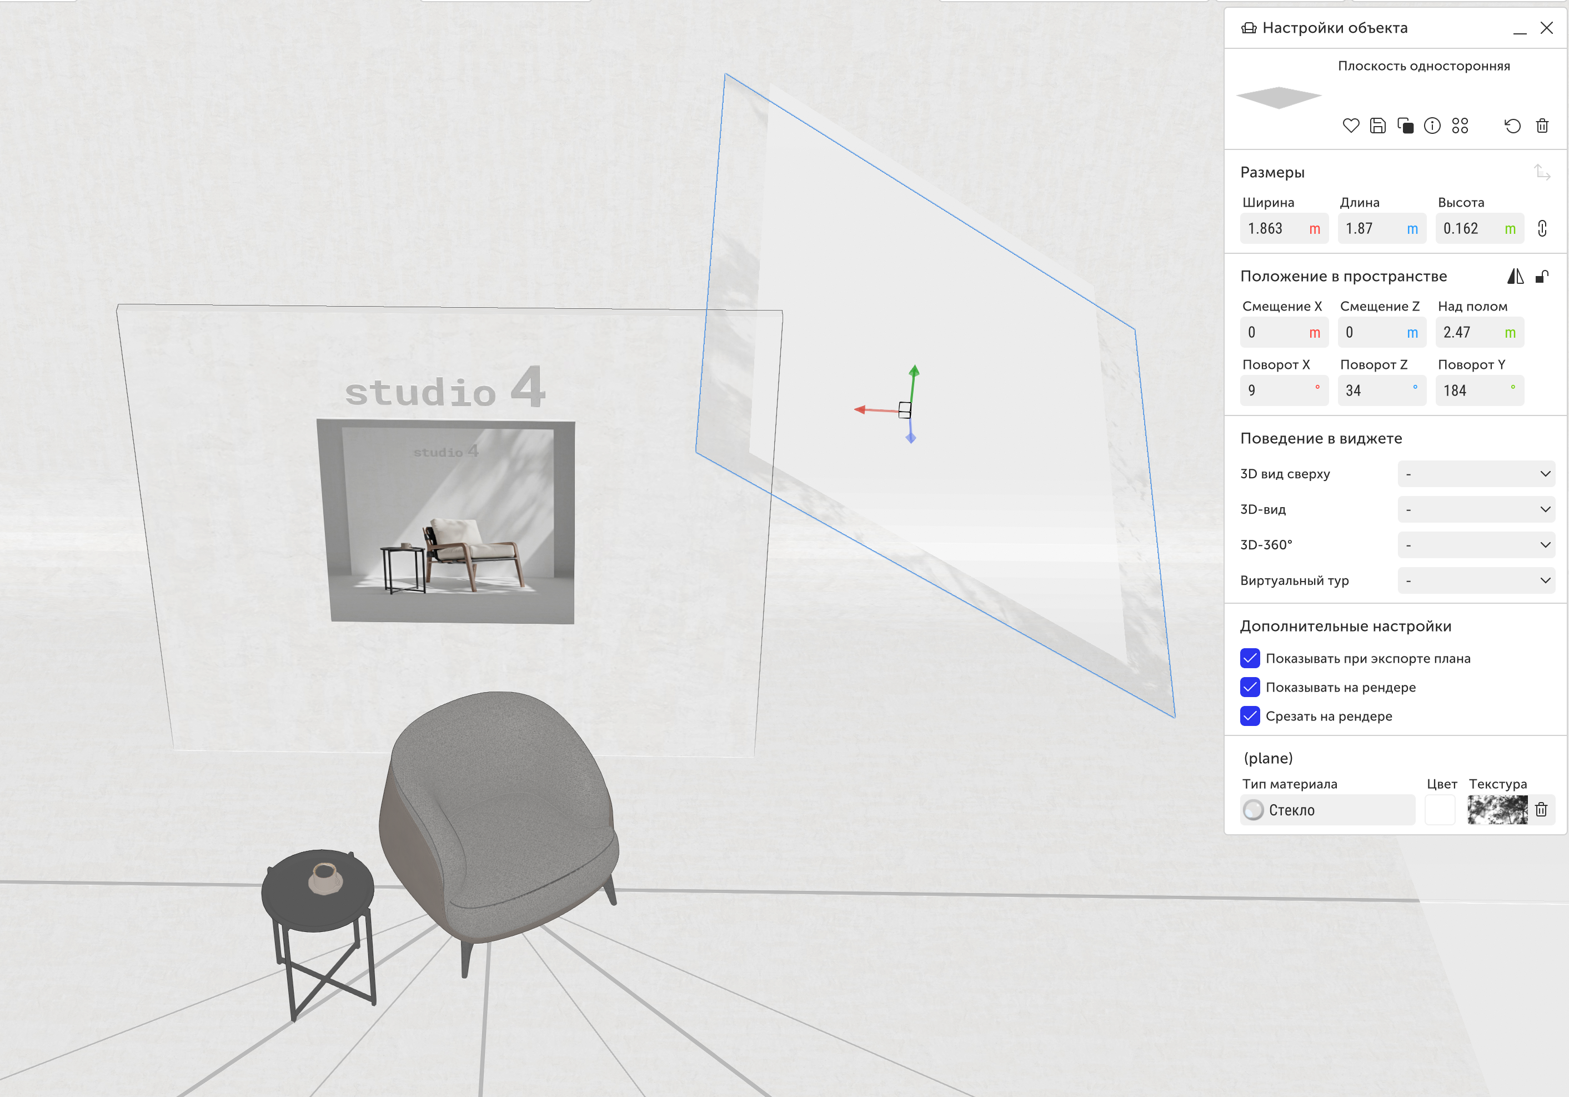Click the Высота field with 0.162
1569x1097 pixels.
click(x=1480, y=228)
